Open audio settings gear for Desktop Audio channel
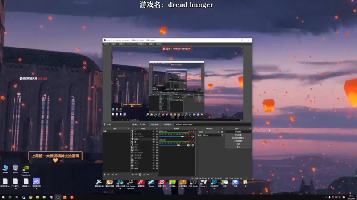357x200 pixels. (193, 145)
